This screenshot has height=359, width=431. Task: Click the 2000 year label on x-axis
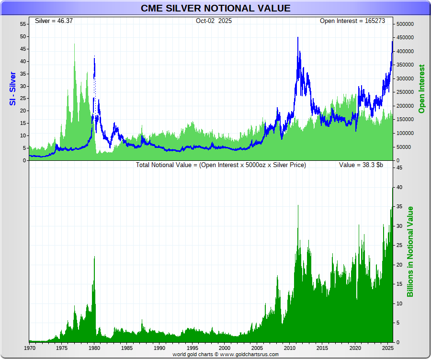click(x=225, y=348)
